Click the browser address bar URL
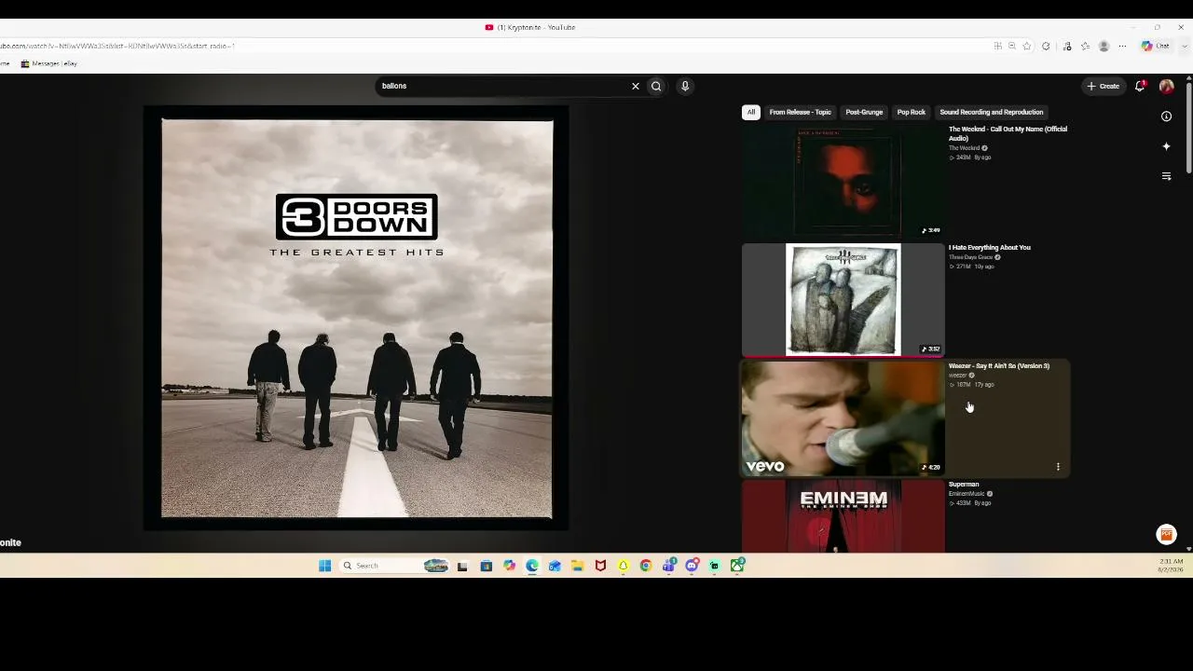The width and height of the screenshot is (1193, 671). point(117,46)
